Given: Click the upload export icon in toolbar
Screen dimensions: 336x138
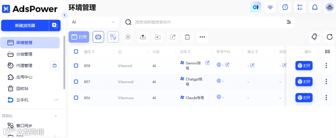Looking at the screenshot, I should click(x=143, y=37).
